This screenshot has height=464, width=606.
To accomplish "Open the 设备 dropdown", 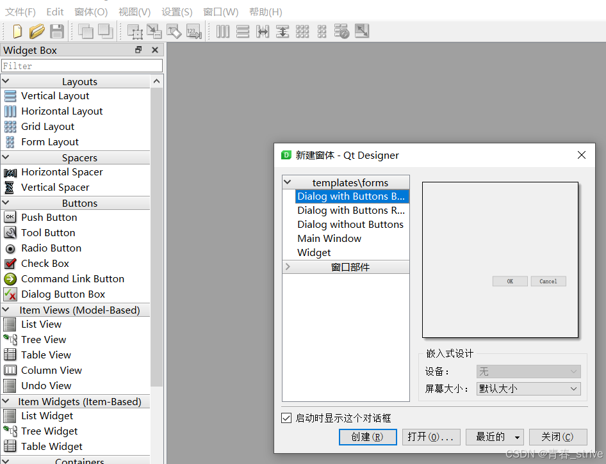I will [528, 372].
